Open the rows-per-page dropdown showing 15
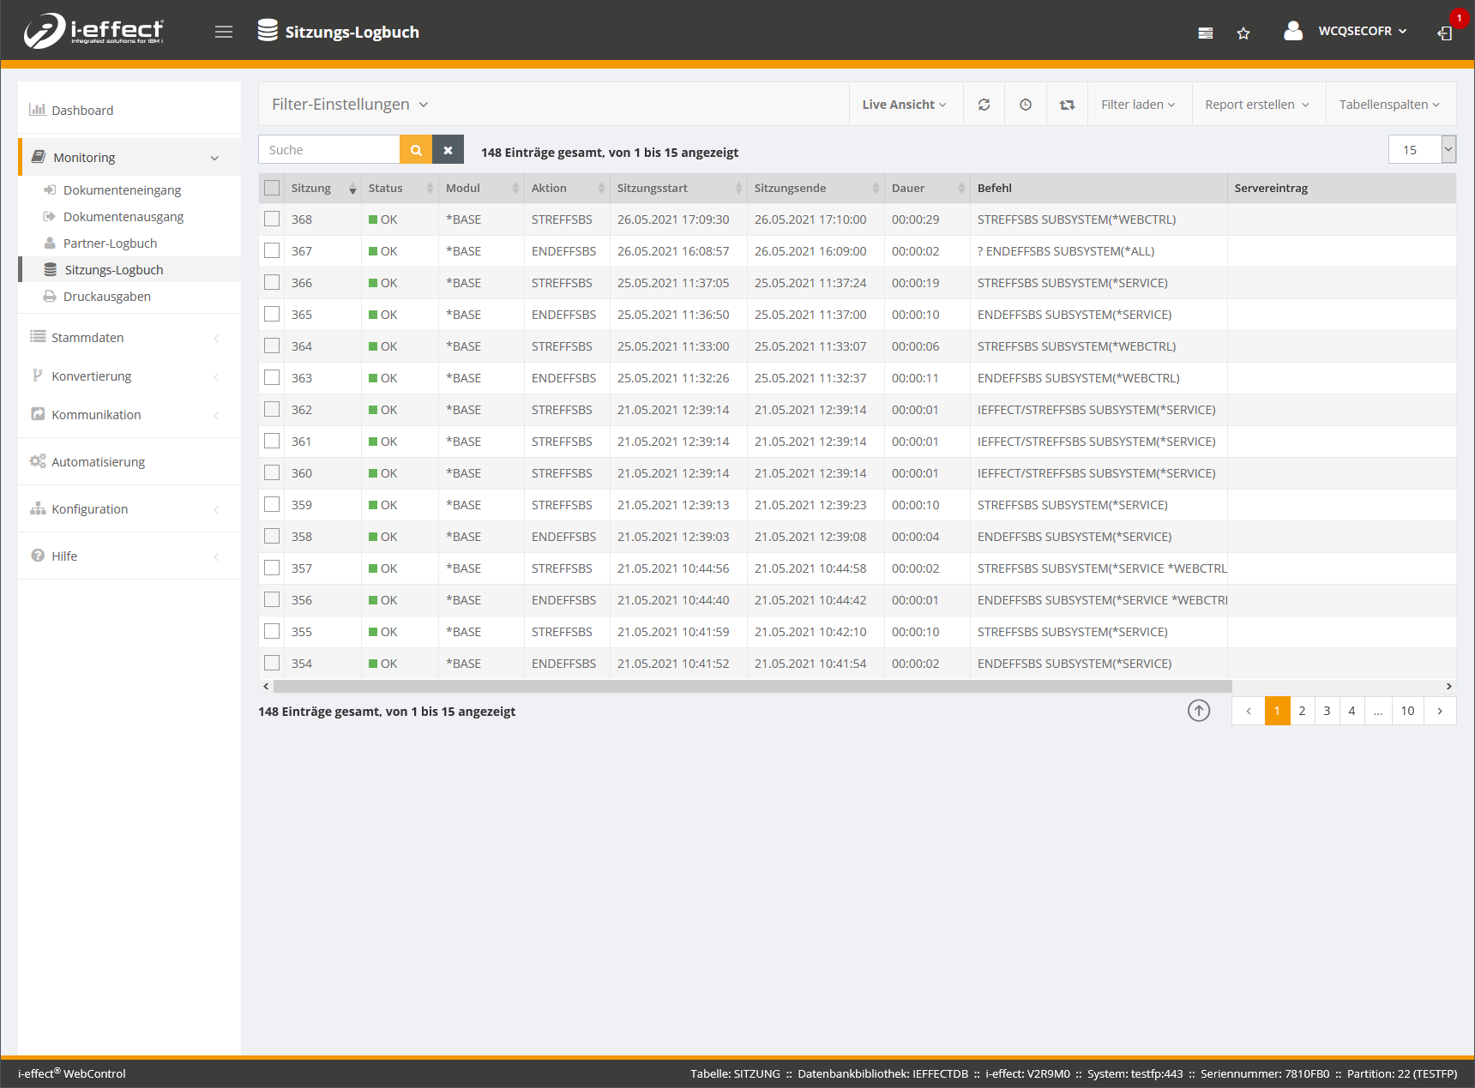This screenshot has height=1088, width=1475. (1421, 150)
